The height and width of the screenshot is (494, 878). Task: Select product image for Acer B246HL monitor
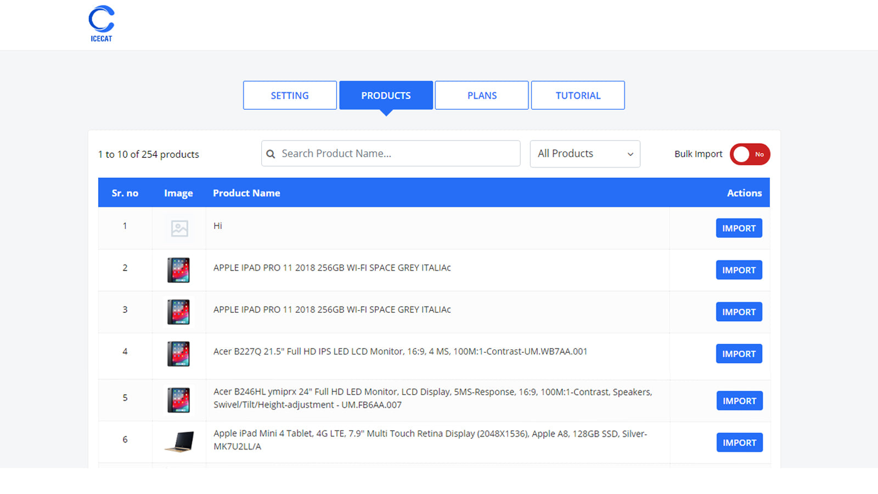(179, 400)
